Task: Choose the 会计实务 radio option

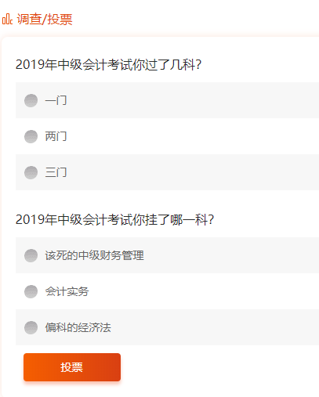Action: (x=31, y=291)
